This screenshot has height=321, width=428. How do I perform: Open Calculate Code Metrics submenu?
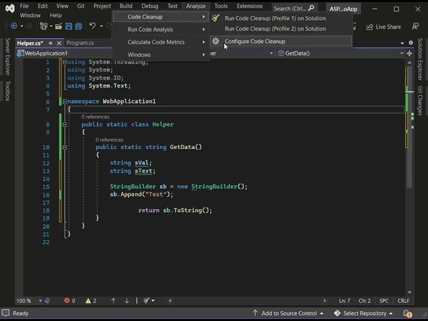pyautogui.click(x=160, y=42)
